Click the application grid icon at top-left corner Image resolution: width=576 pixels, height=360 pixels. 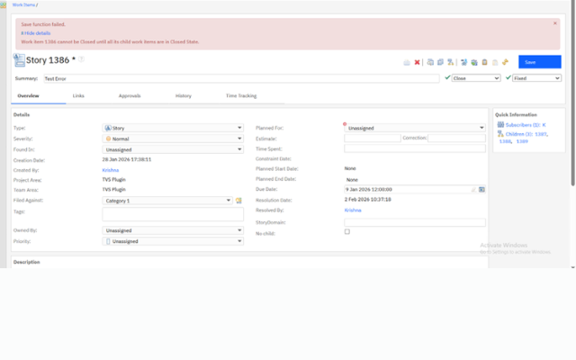click(3, 5)
